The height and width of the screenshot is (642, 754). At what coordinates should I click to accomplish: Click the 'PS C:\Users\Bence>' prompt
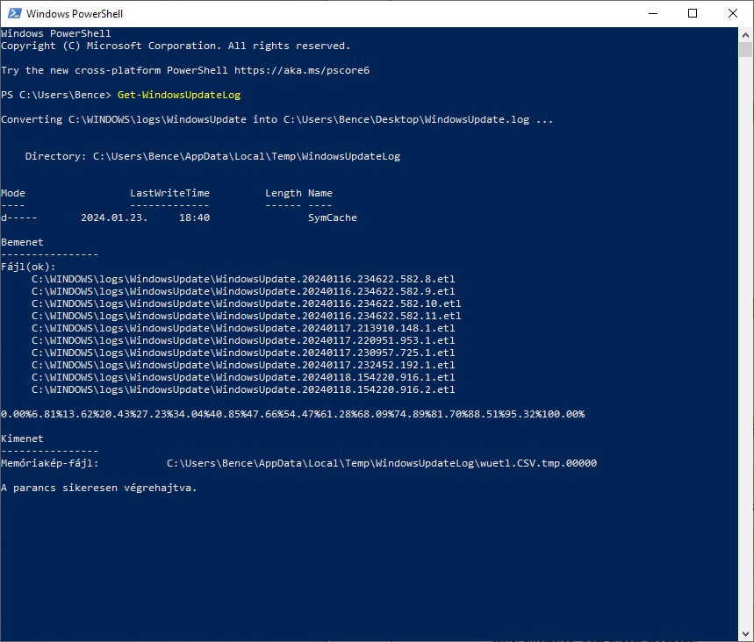coord(56,95)
